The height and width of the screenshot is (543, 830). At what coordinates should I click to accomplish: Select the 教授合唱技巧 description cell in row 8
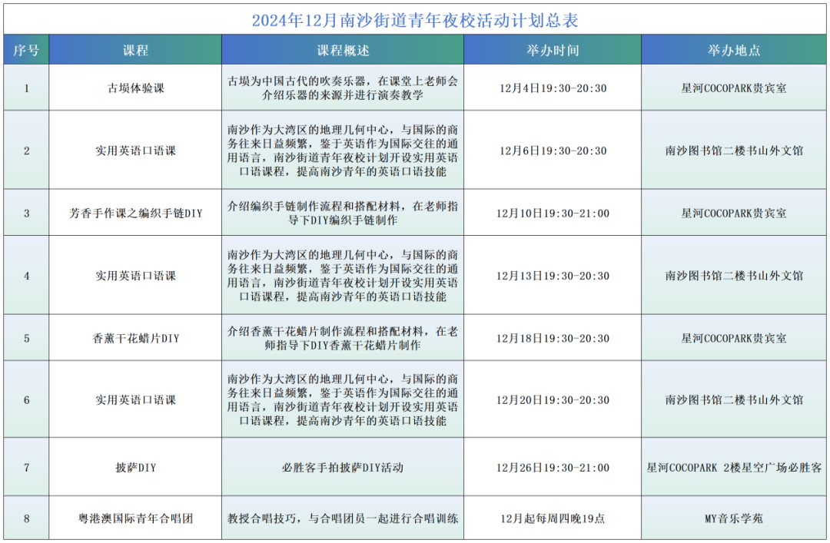pyautogui.click(x=343, y=518)
